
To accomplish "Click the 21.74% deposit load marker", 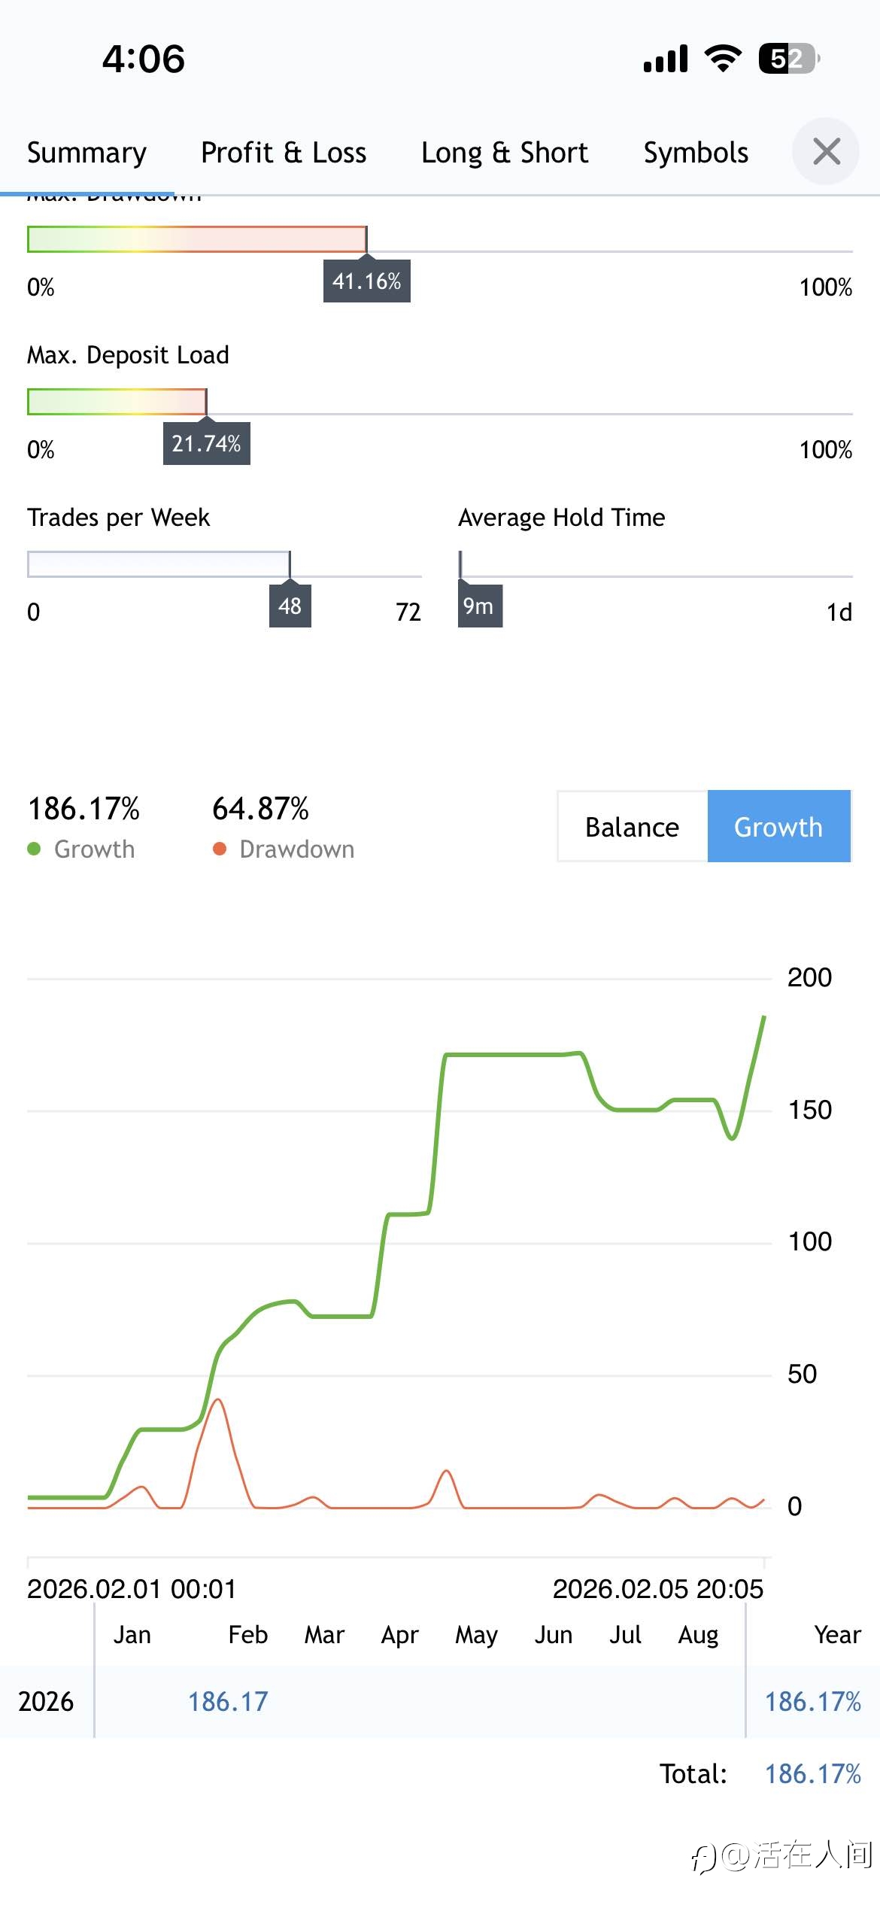I will pos(206,444).
